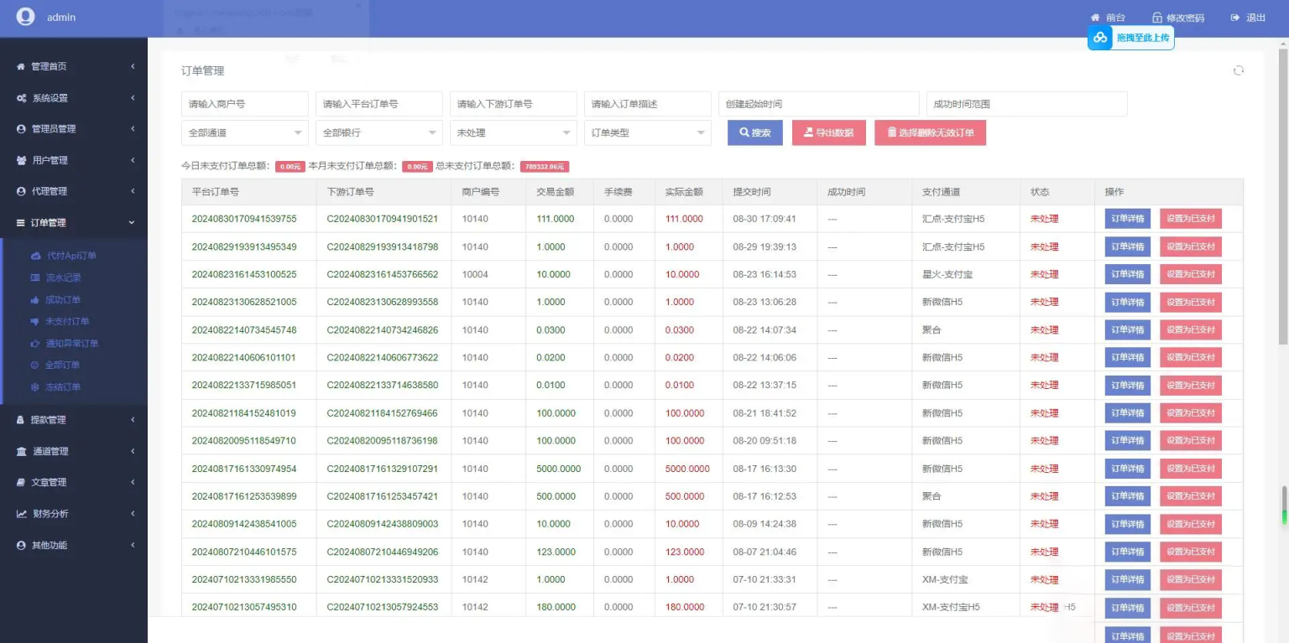This screenshot has width=1289, height=643.
Task: Click the 导出数据 button
Action: (828, 132)
